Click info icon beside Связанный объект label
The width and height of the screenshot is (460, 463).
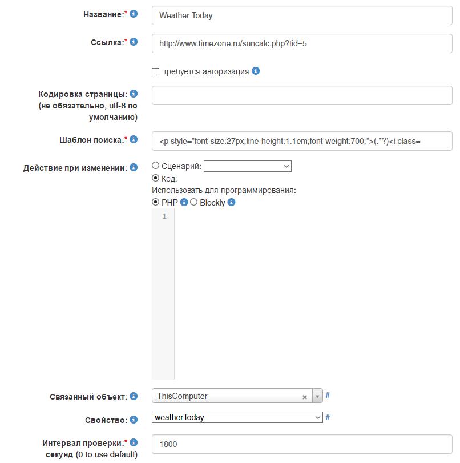[x=134, y=396]
